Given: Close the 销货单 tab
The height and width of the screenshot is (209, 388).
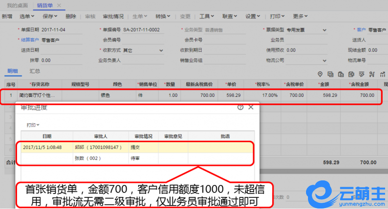Looking at the screenshot, I should pyautogui.click(x=59, y=5).
